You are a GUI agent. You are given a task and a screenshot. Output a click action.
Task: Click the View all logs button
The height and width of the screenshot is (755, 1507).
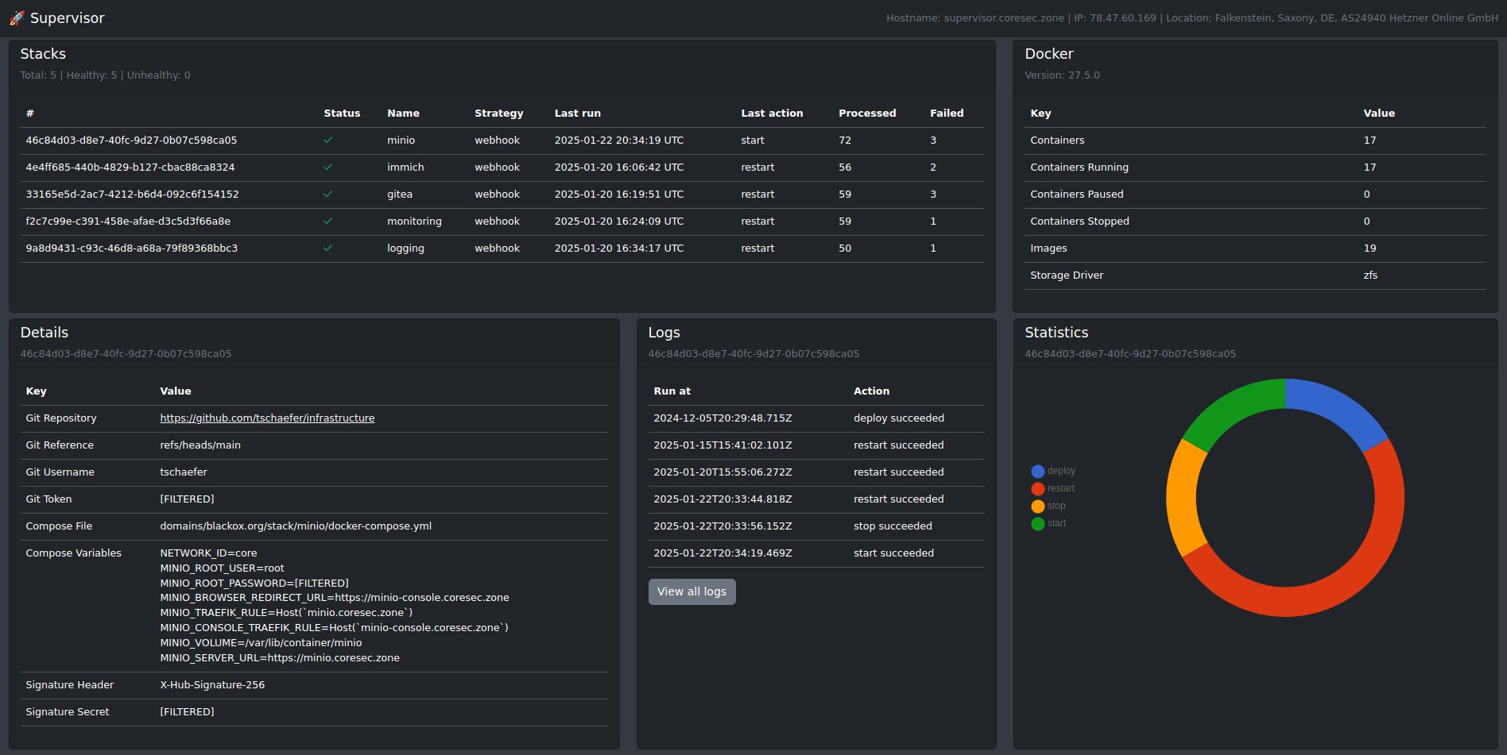(692, 591)
